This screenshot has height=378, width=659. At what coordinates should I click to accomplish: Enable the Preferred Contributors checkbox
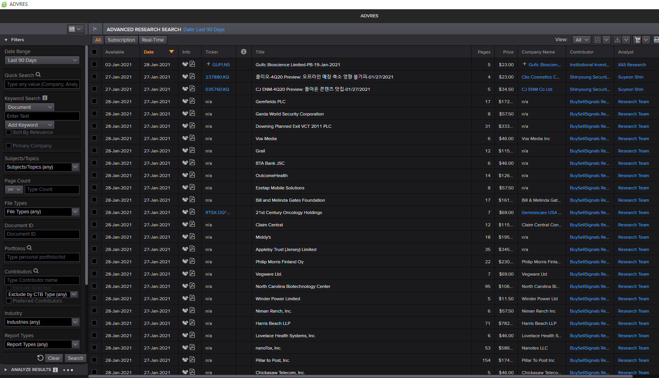click(x=9, y=301)
